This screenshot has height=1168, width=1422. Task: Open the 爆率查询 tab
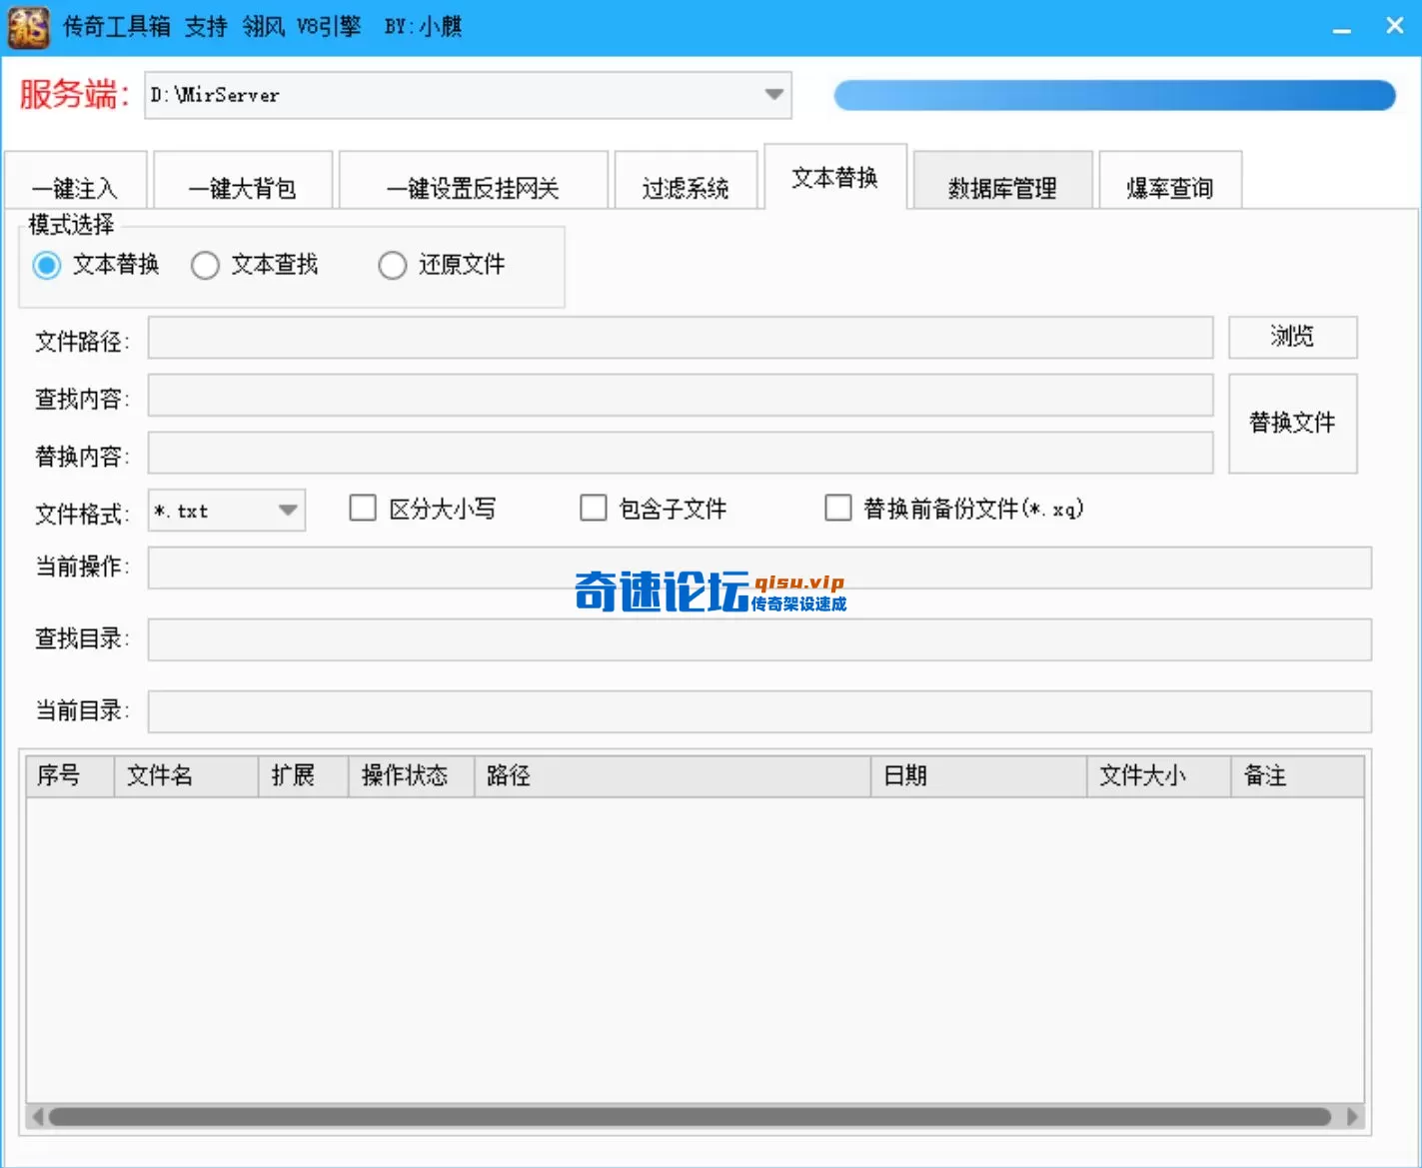[1169, 186]
